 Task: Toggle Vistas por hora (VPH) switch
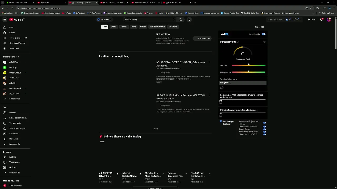tap(265, 134)
